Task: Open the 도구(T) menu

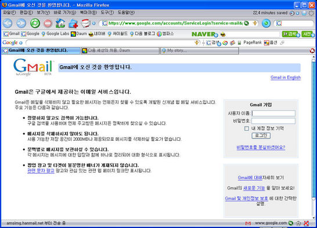Action: [107, 13]
